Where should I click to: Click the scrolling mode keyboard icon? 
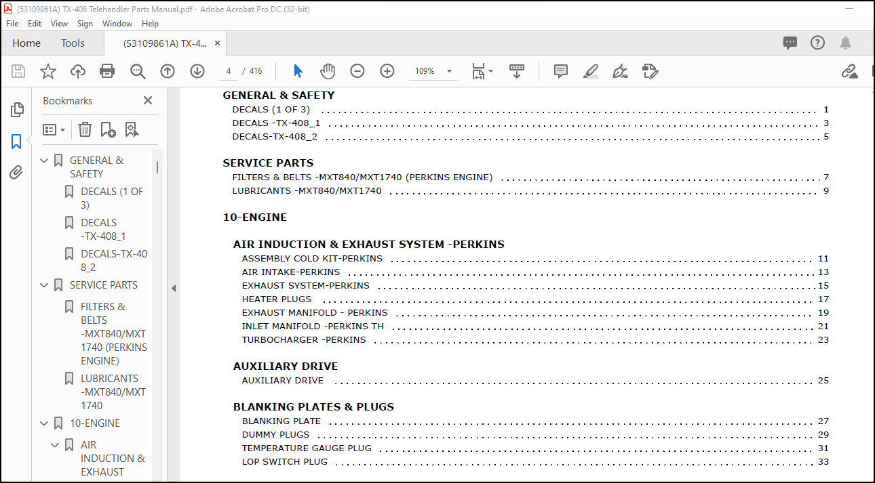click(517, 71)
